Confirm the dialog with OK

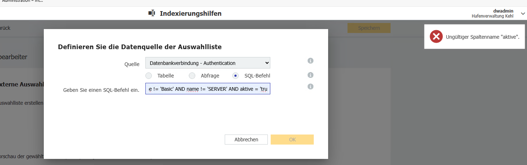coord(292,140)
